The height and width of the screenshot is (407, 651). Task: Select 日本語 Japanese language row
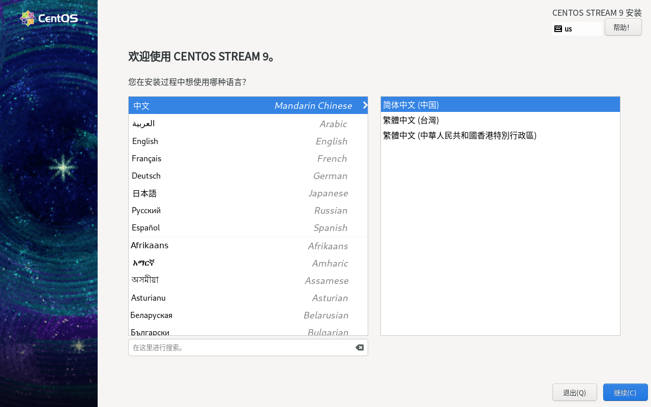(x=248, y=193)
